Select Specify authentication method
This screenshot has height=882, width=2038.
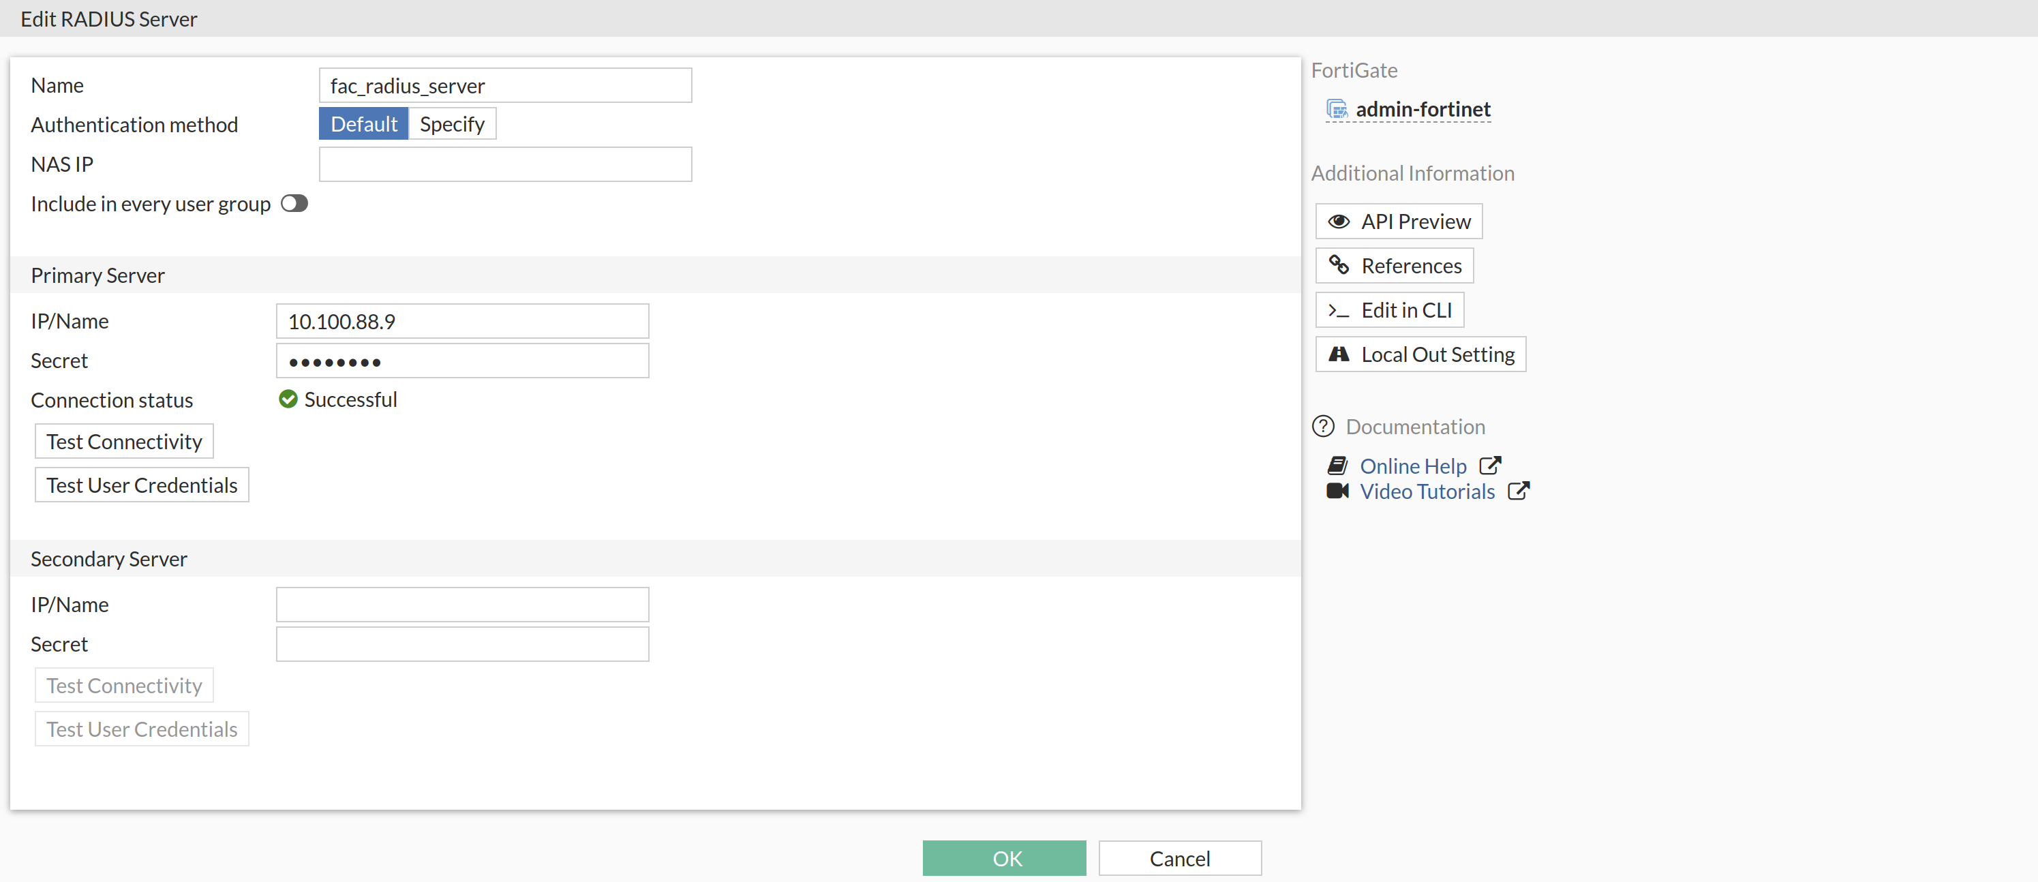452,124
